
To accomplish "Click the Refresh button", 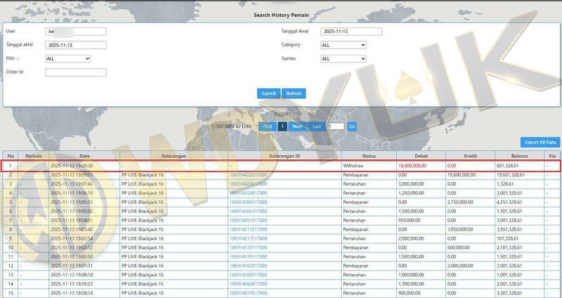I will click(x=294, y=93).
